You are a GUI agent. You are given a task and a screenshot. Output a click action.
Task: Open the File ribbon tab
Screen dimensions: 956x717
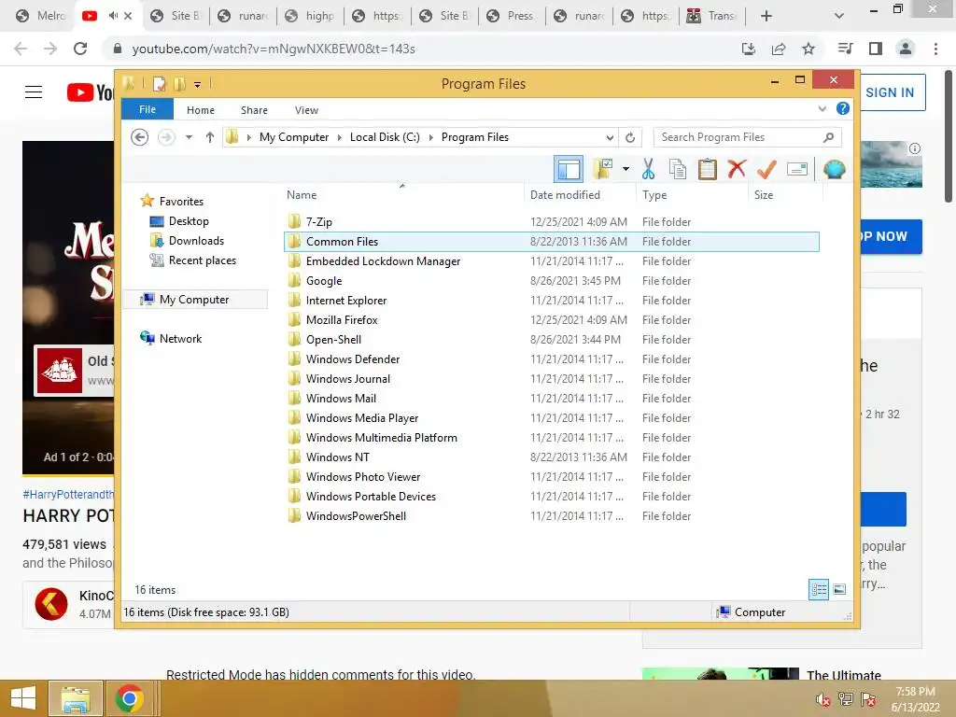[x=148, y=109]
